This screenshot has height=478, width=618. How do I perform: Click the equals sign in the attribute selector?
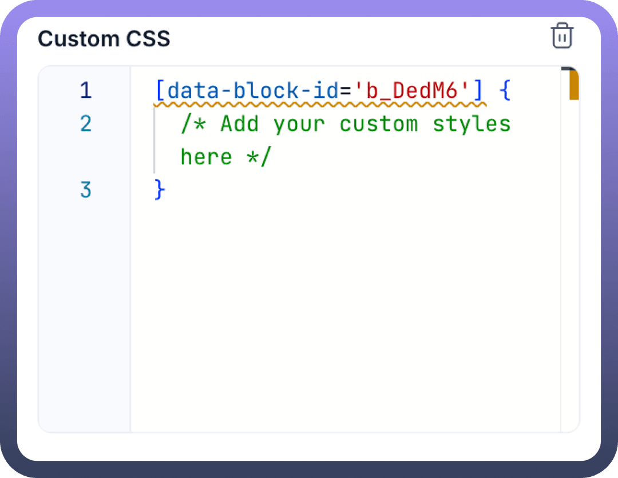345,90
